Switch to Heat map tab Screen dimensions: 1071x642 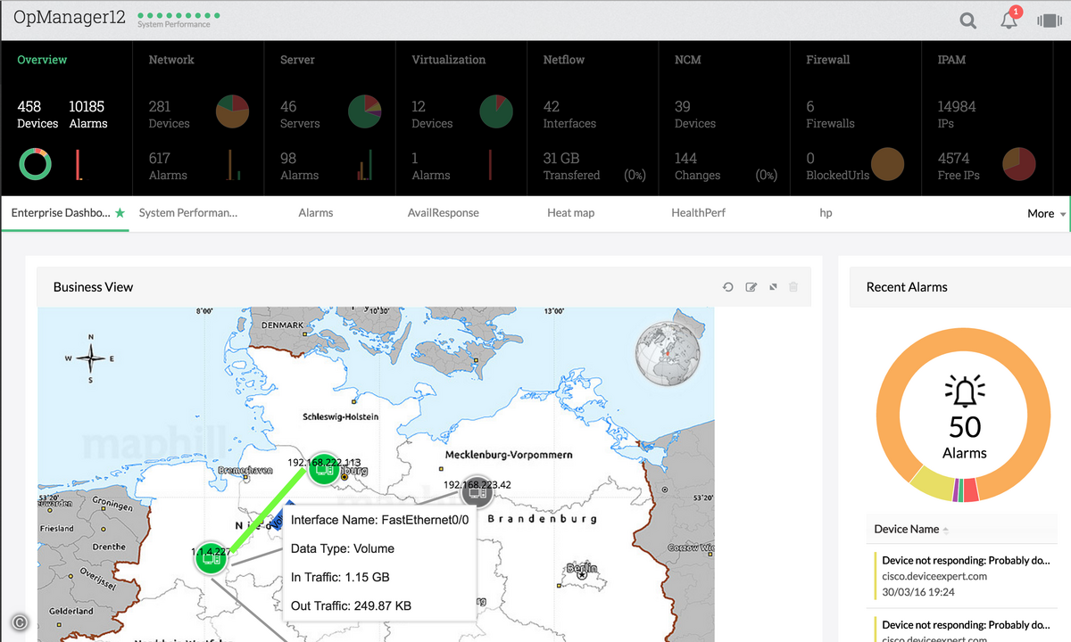(571, 213)
